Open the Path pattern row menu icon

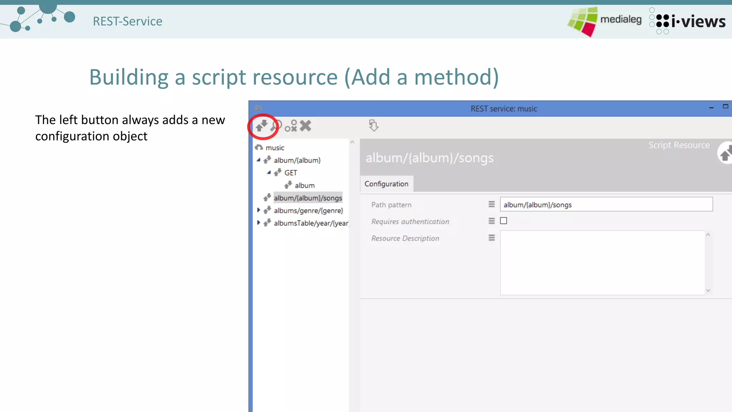click(x=492, y=204)
